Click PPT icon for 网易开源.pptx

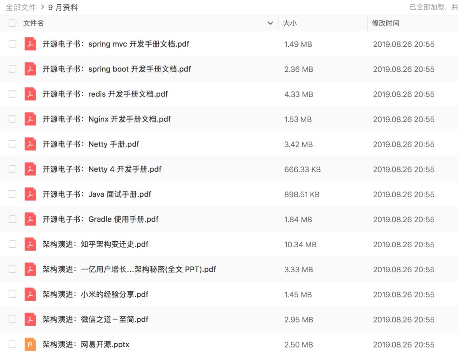coord(30,344)
